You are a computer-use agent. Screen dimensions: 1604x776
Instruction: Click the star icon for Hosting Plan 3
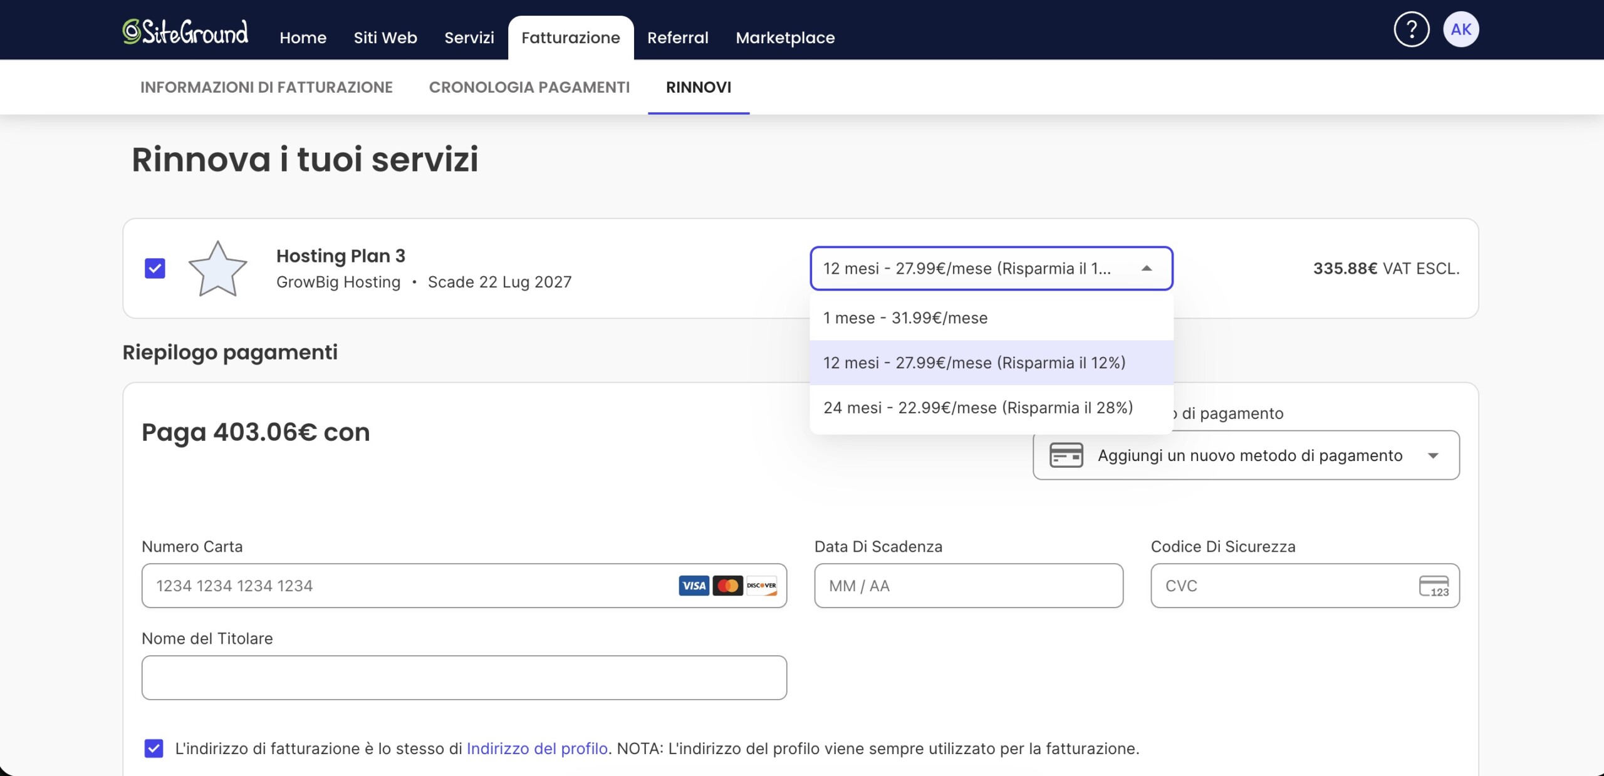[x=217, y=269]
